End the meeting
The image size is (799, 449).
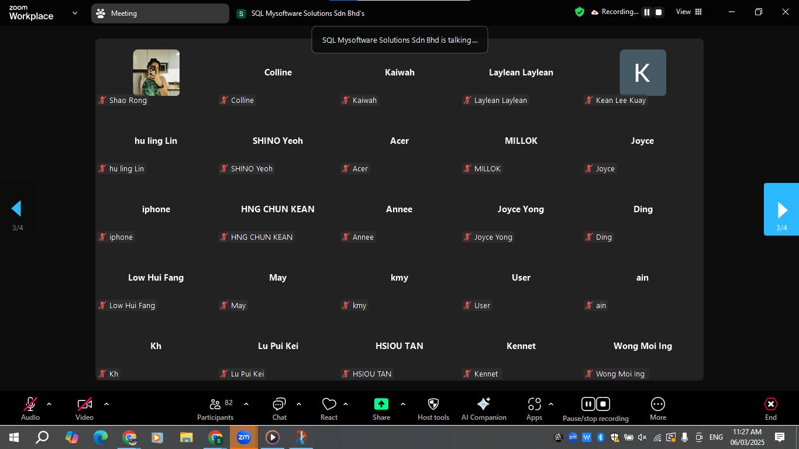coord(771,409)
